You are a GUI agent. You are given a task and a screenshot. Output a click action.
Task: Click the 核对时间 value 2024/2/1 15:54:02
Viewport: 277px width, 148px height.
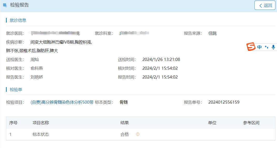(160, 68)
